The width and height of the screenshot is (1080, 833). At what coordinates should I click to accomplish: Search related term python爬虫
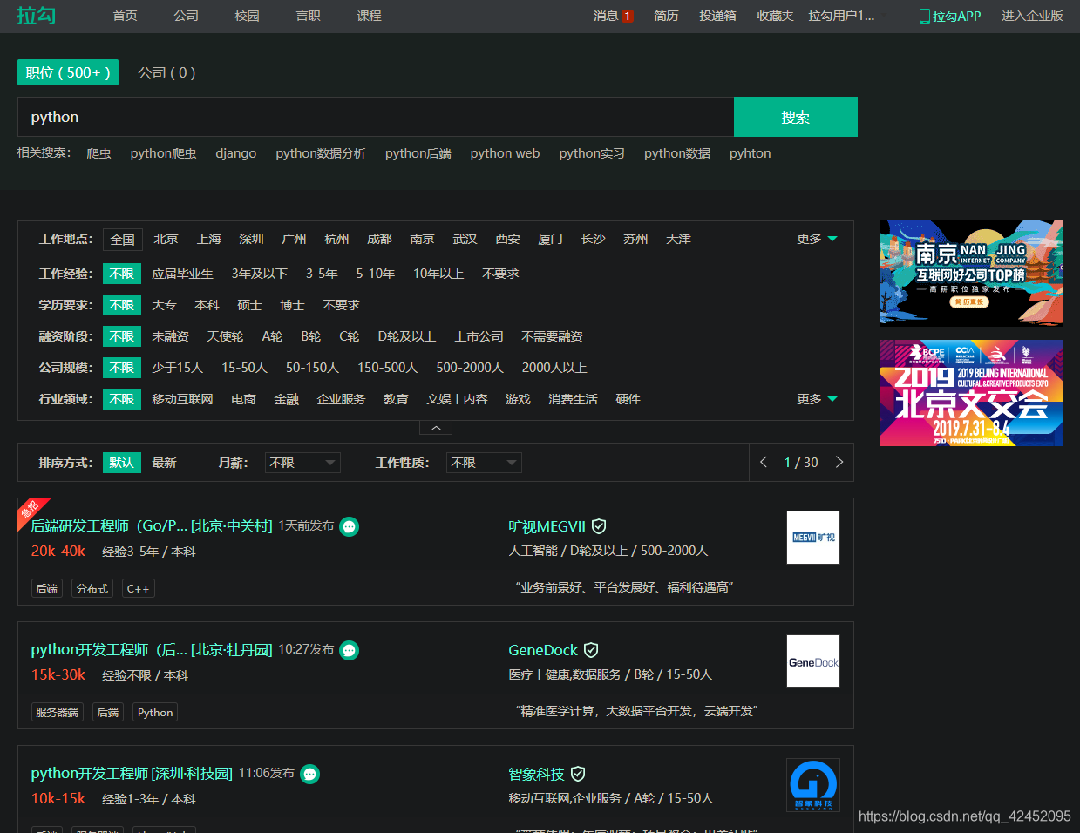163,153
